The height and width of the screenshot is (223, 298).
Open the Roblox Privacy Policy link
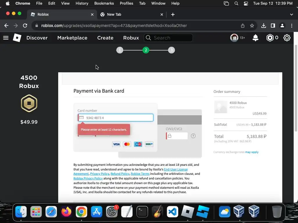pyautogui.click(x=88, y=179)
